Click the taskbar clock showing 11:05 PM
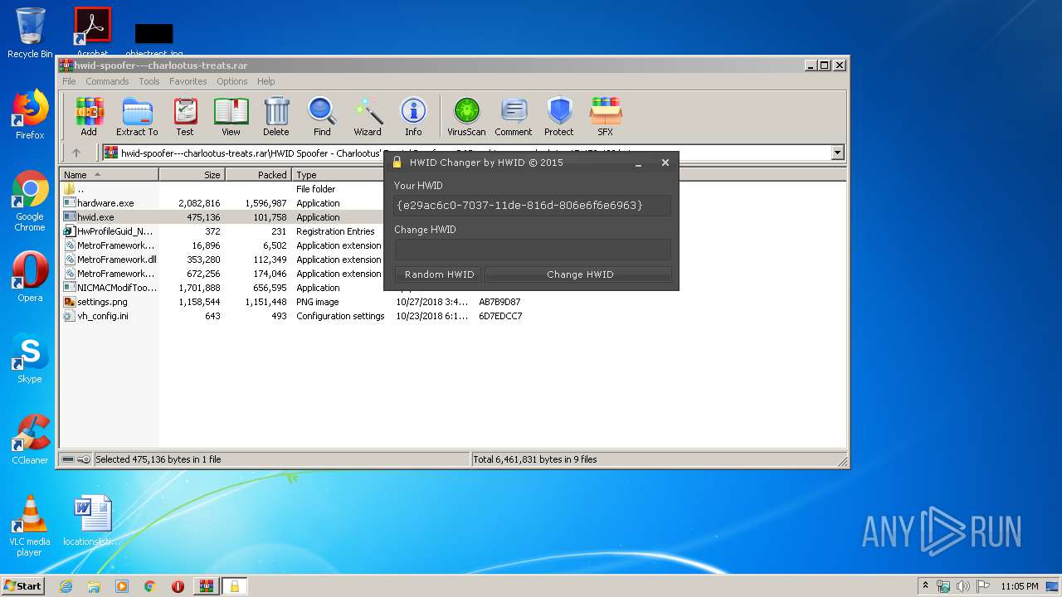 pyautogui.click(x=1020, y=586)
